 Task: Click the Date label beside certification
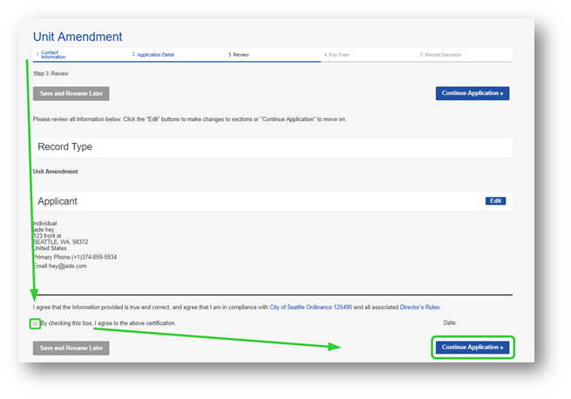450,323
